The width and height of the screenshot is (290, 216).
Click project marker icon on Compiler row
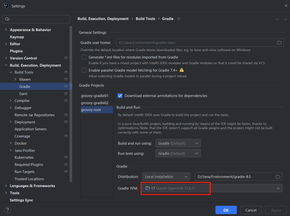tap(66, 101)
